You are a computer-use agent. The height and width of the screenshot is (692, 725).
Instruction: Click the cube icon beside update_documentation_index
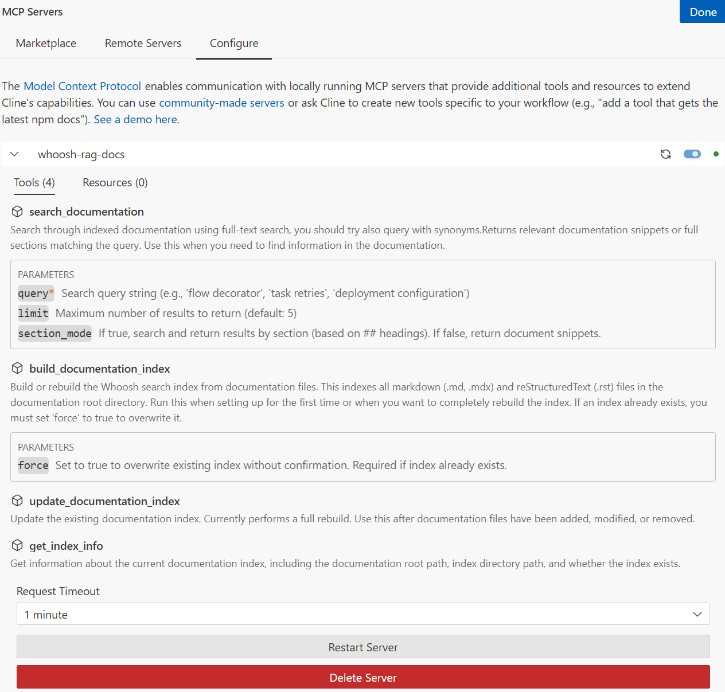point(17,501)
